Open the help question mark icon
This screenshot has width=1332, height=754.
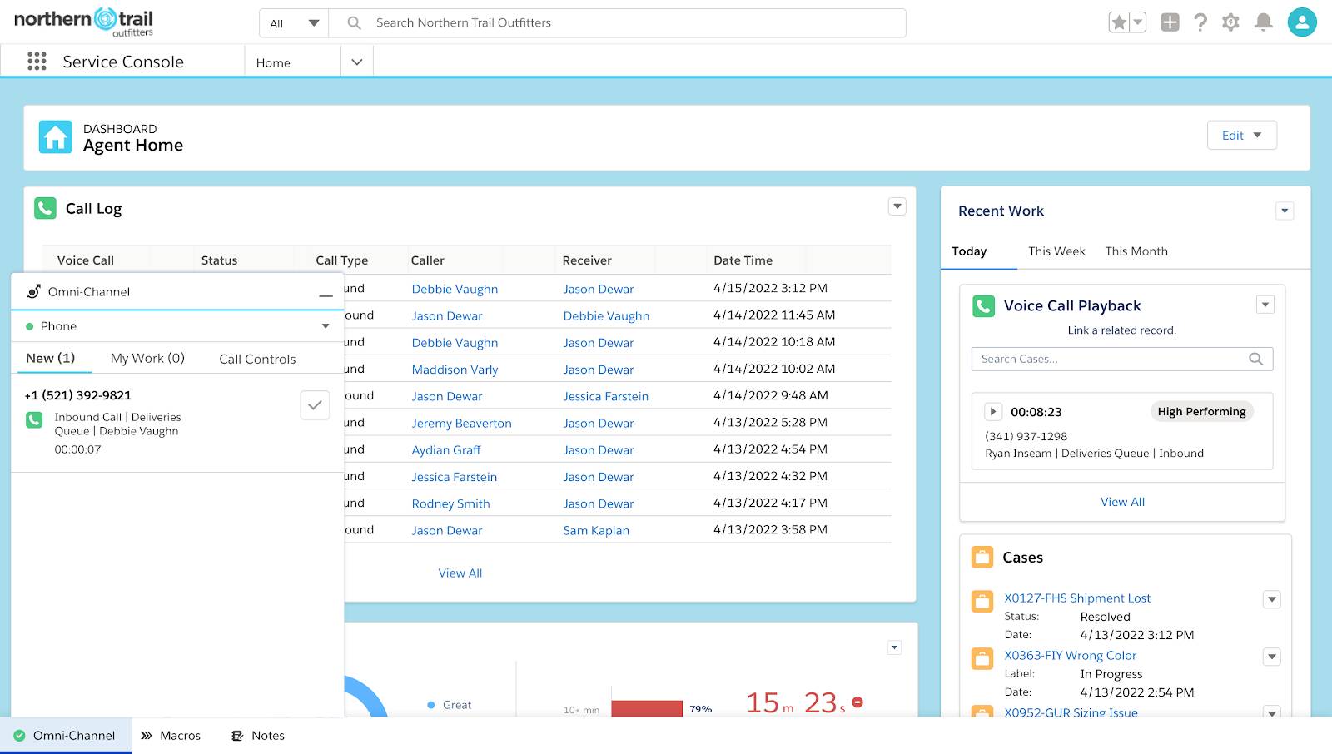coord(1200,22)
